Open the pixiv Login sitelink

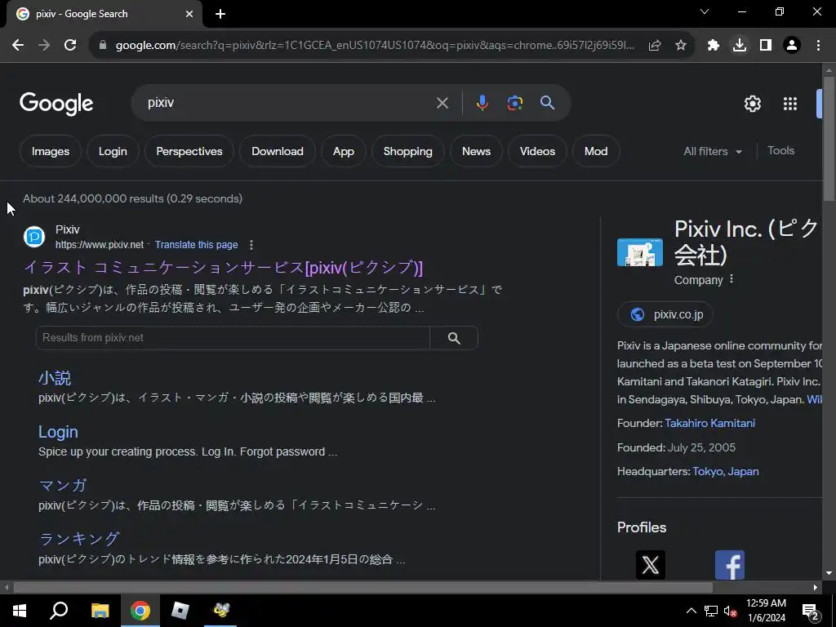[x=58, y=432]
